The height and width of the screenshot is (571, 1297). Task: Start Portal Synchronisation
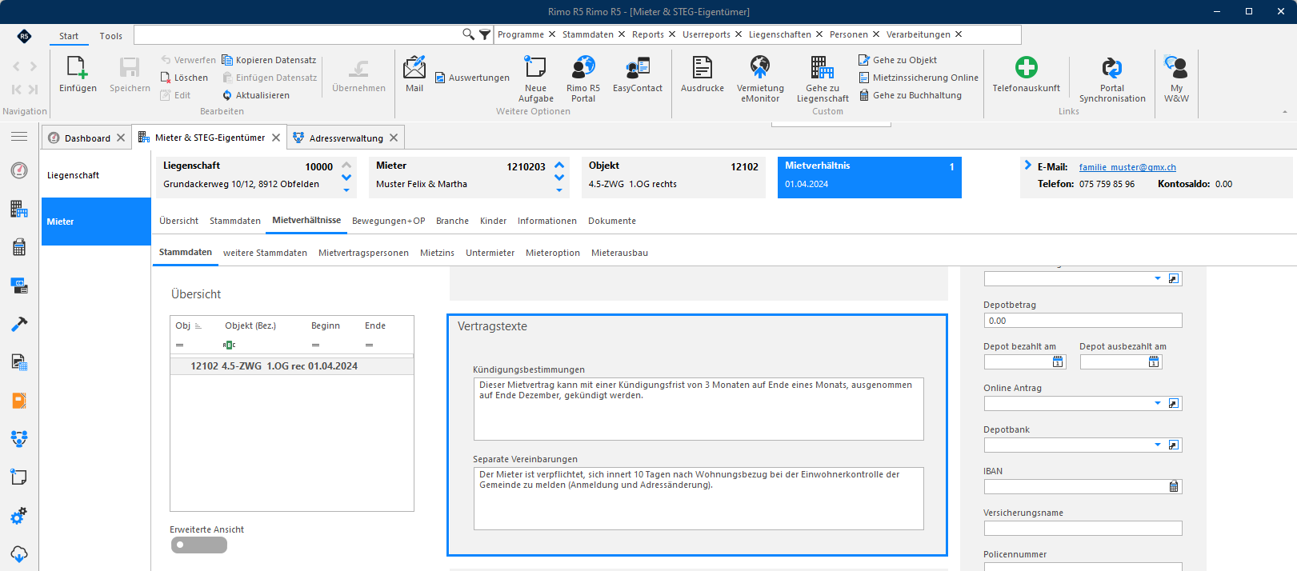click(1112, 79)
